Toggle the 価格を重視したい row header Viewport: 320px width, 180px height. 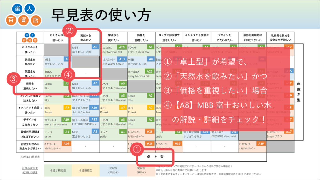pos(31,86)
